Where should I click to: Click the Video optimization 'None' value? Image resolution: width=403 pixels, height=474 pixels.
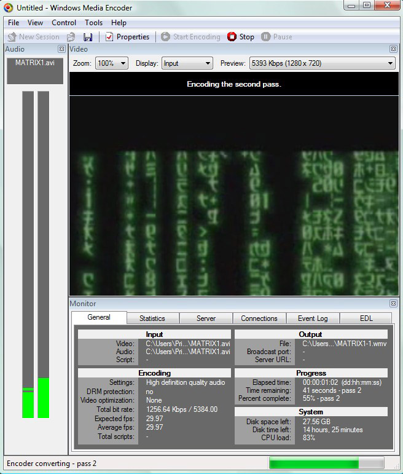[x=154, y=400]
